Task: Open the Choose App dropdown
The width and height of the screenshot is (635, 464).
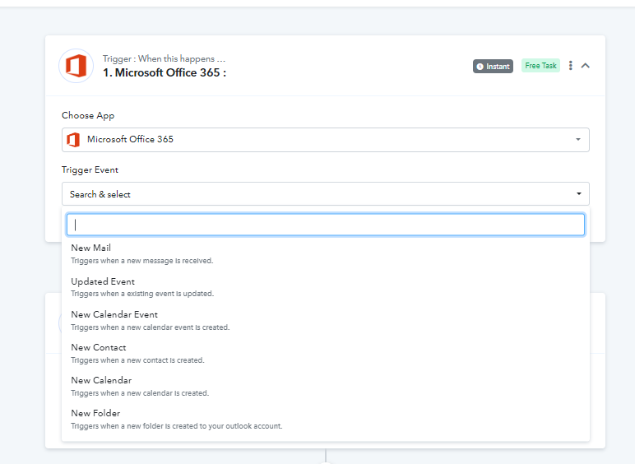Action: coord(325,140)
